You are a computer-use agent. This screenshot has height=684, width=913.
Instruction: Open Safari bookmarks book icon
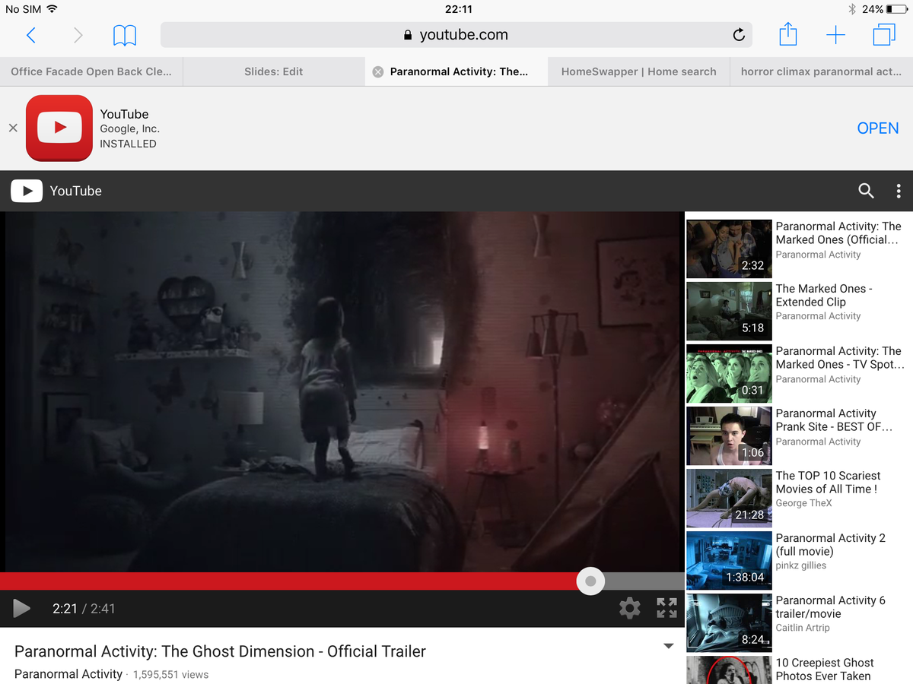click(125, 34)
